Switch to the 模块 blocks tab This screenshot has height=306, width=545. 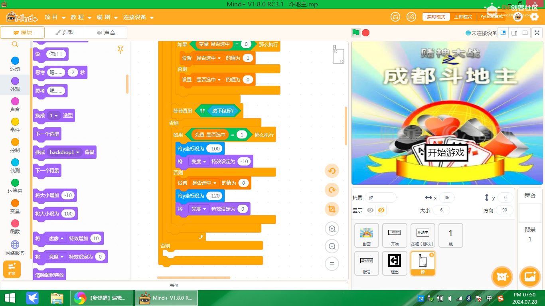click(x=22, y=33)
